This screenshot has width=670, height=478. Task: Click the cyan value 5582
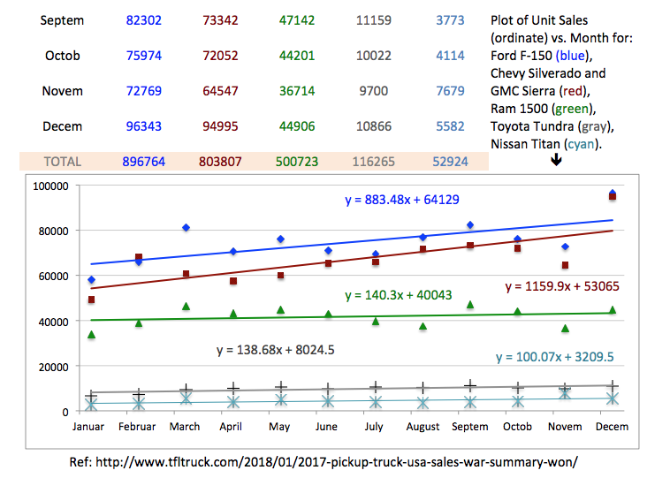pos(450,126)
